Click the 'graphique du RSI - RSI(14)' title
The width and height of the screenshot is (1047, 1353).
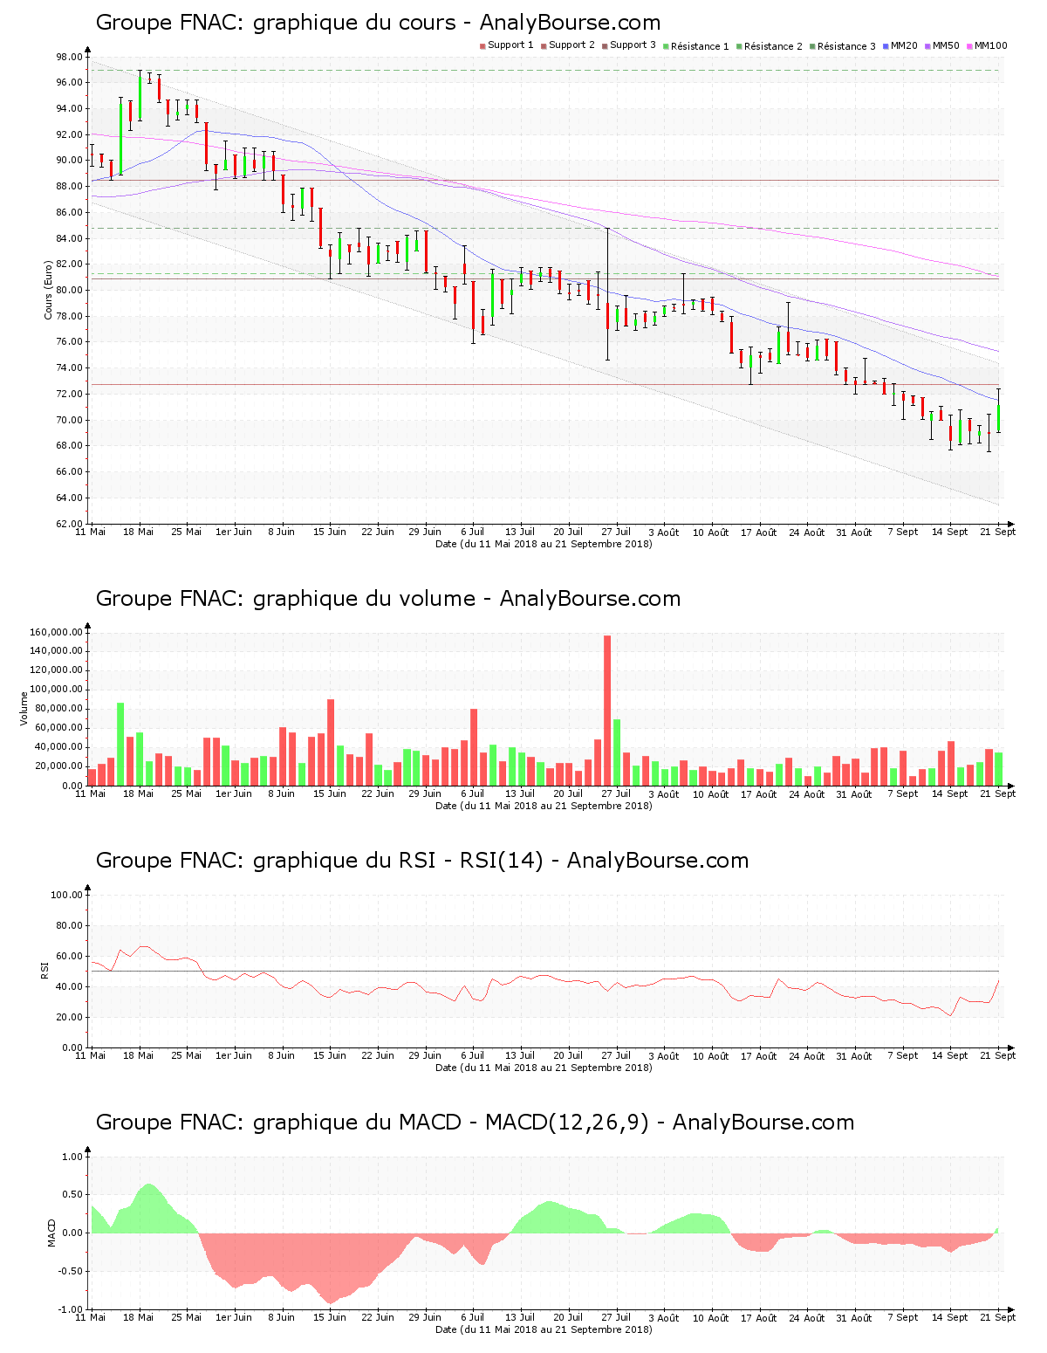(x=422, y=861)
